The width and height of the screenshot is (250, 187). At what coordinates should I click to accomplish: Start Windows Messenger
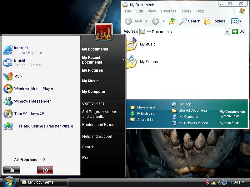[x=27, y=101]
